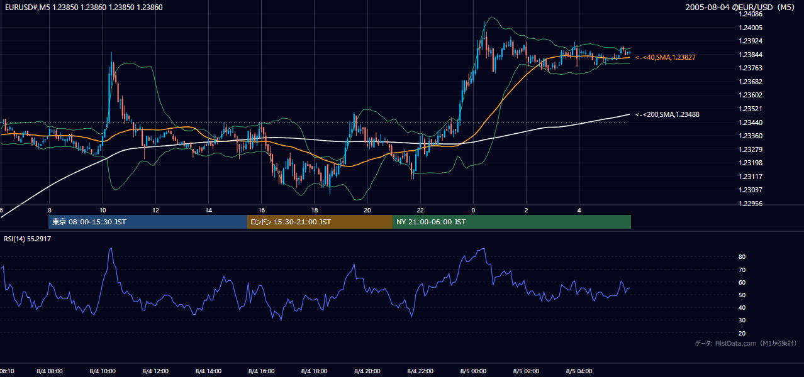804x377 pixels.
Task: Click hour marker 14 below price chart
Action: [208, 210]
